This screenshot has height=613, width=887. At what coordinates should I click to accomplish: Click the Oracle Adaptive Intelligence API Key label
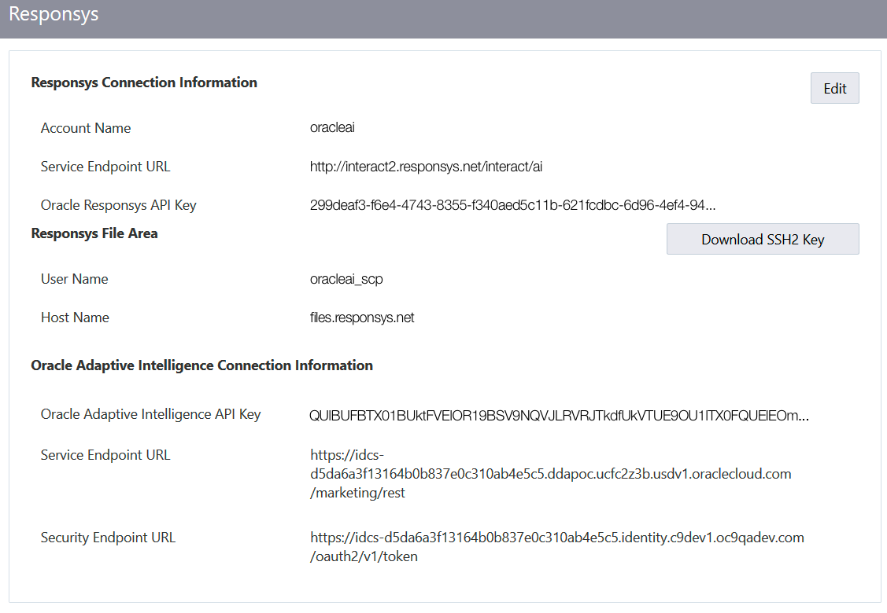(150, 414)
